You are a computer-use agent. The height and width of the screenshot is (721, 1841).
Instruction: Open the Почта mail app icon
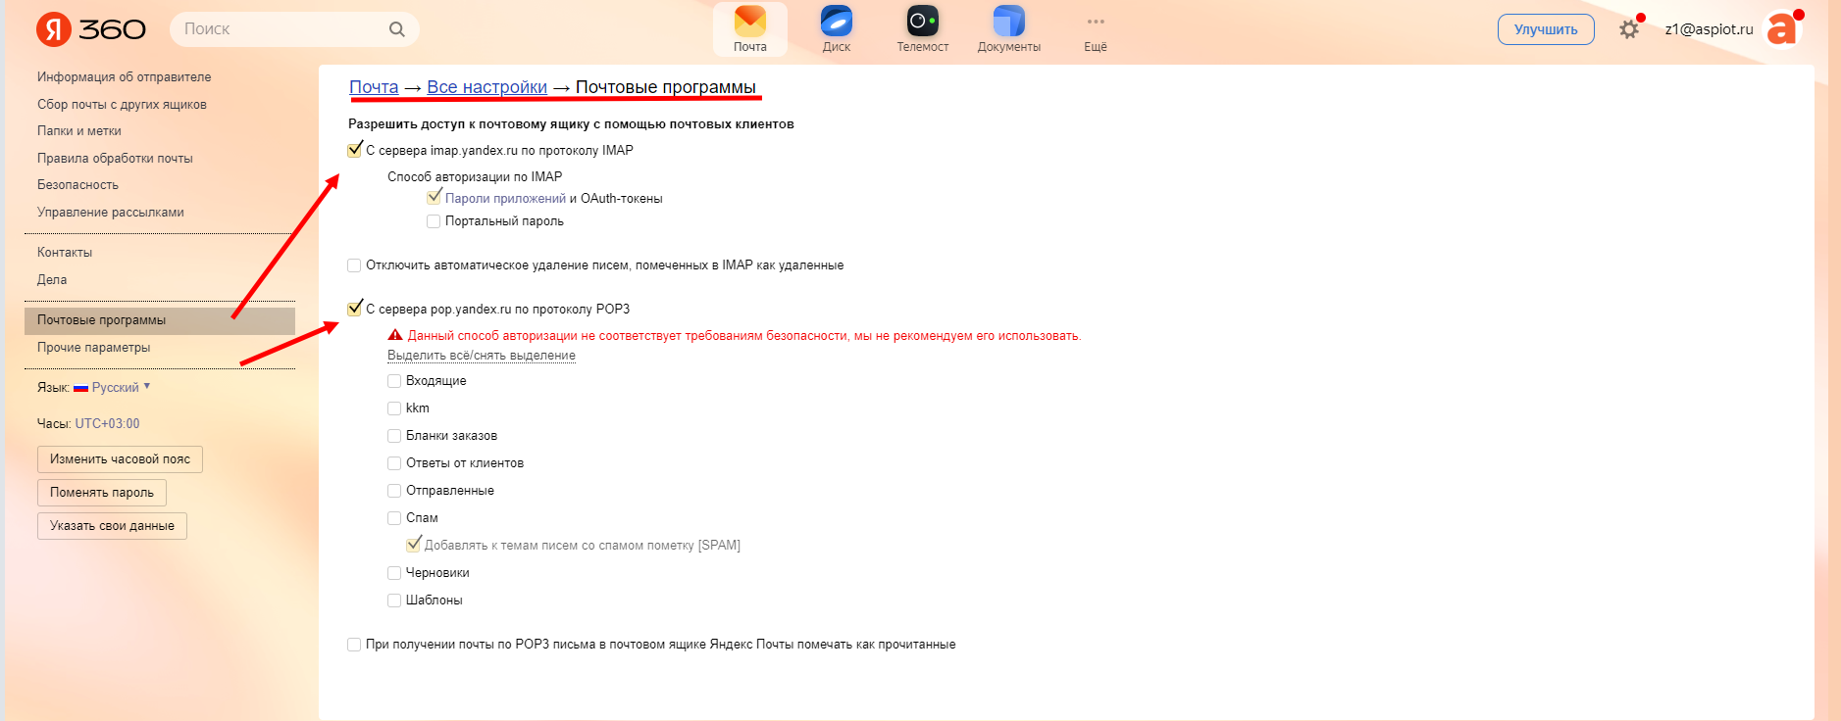(x=749, y=23)
